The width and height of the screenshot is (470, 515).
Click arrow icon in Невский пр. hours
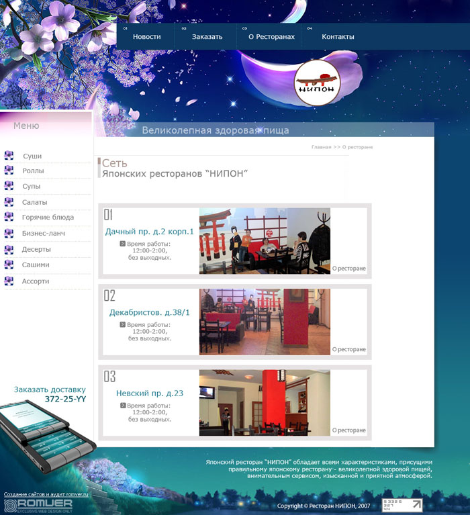(123, 406)
